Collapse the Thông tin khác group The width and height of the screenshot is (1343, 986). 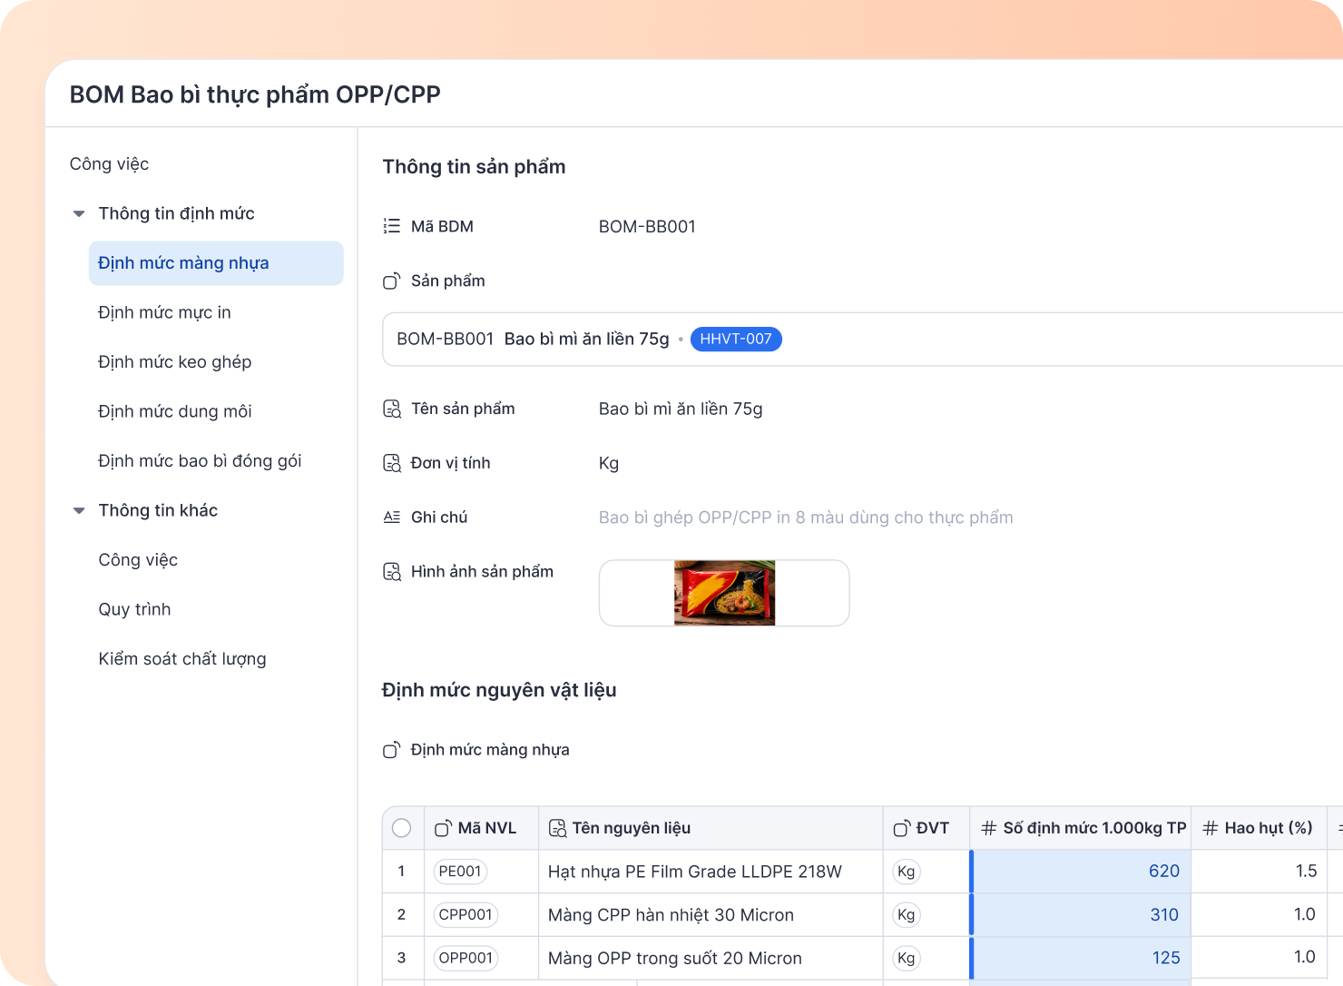79,511
